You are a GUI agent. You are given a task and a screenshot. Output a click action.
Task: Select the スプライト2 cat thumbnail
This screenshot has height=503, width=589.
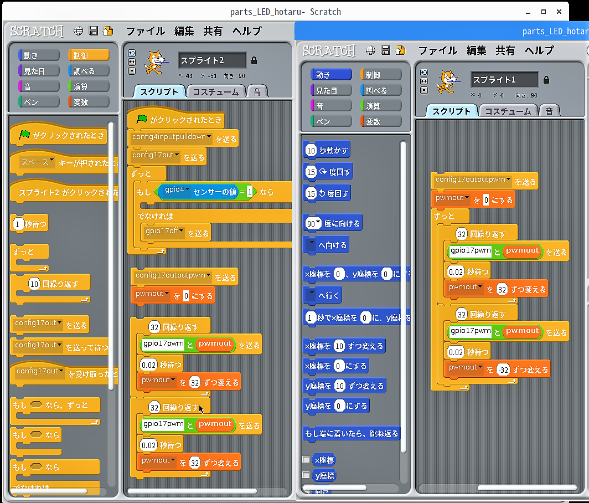click(x=156, y=62)
